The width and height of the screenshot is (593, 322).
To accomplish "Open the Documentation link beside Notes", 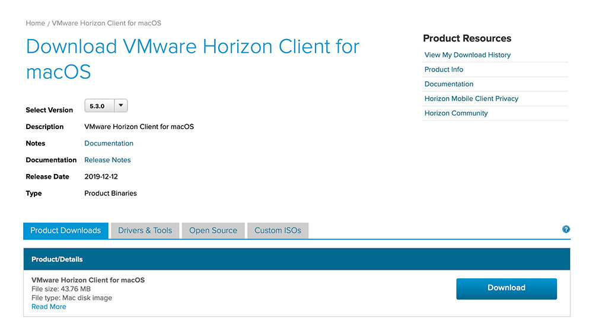I will (109, 143).
